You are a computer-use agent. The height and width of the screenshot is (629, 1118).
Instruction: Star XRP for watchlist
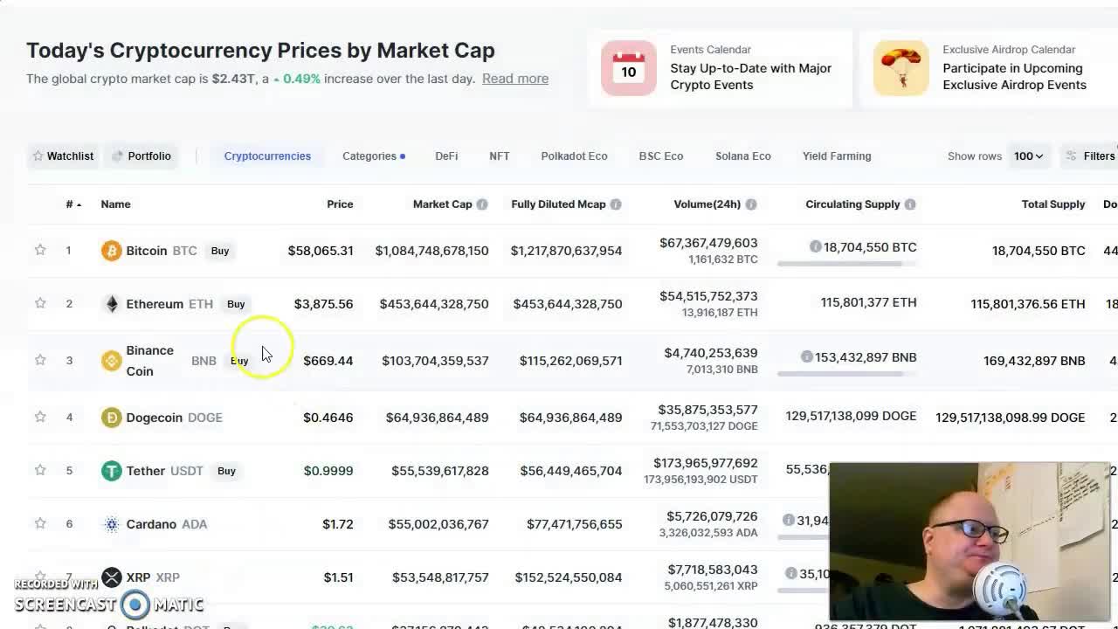[x=40, y=577]
